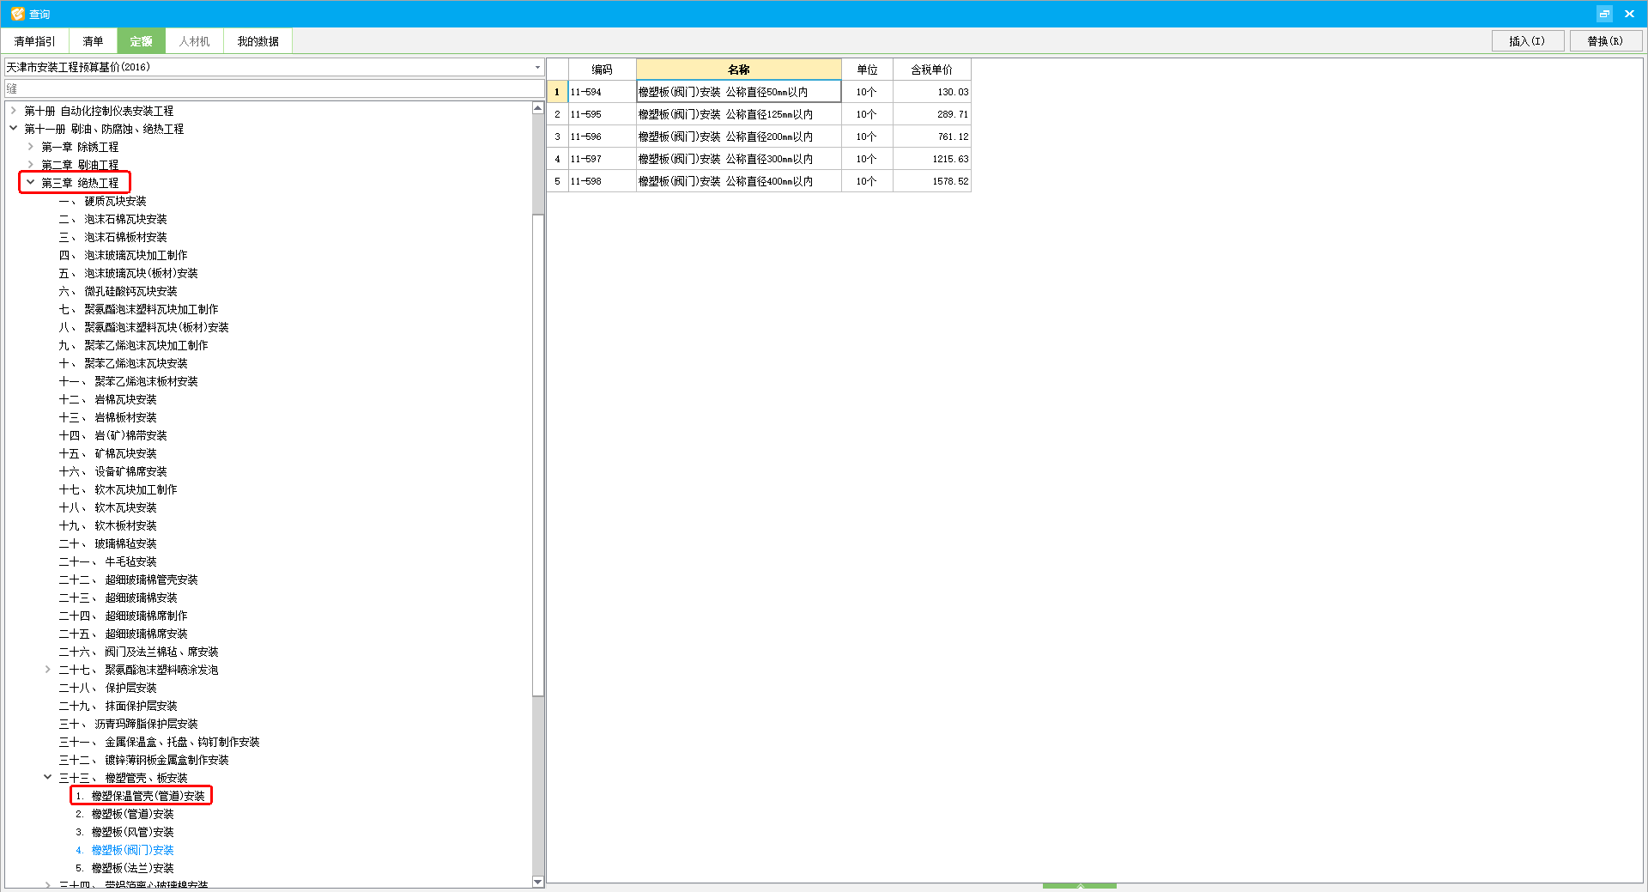
Task: Select 二十一、牛毛毡安装
Action: [x=108, y=561]
